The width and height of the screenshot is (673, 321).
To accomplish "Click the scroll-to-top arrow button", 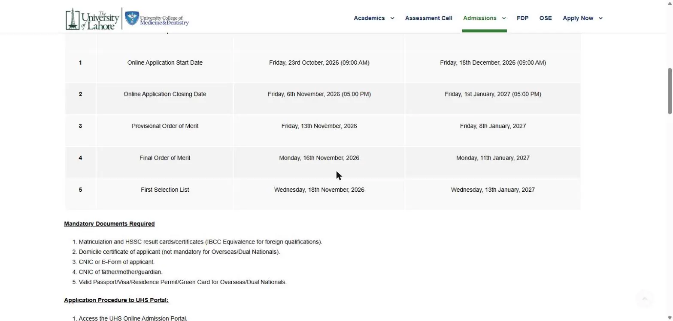I will pyautogui.click(x=644, y=298).
